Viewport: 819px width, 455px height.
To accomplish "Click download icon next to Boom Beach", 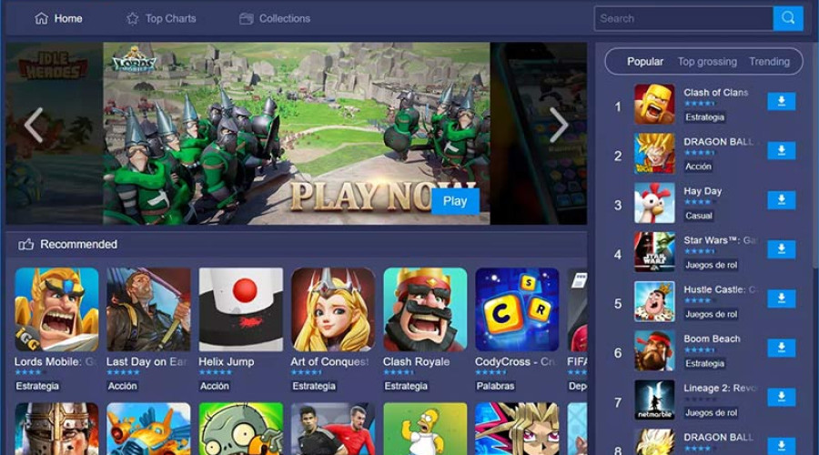I will tap(781, 348).
